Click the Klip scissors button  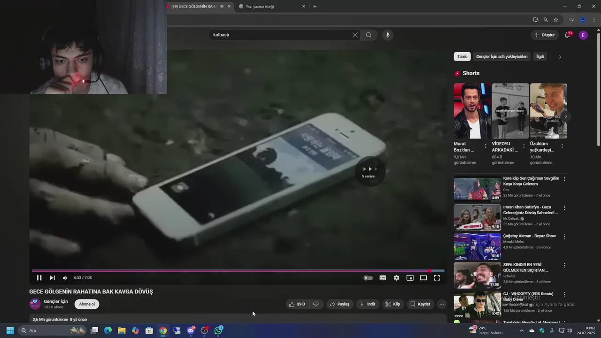point(393,304)
